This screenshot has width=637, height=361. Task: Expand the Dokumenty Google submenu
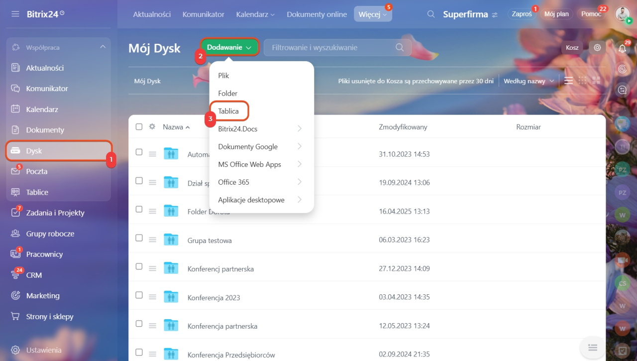(261, 146)
